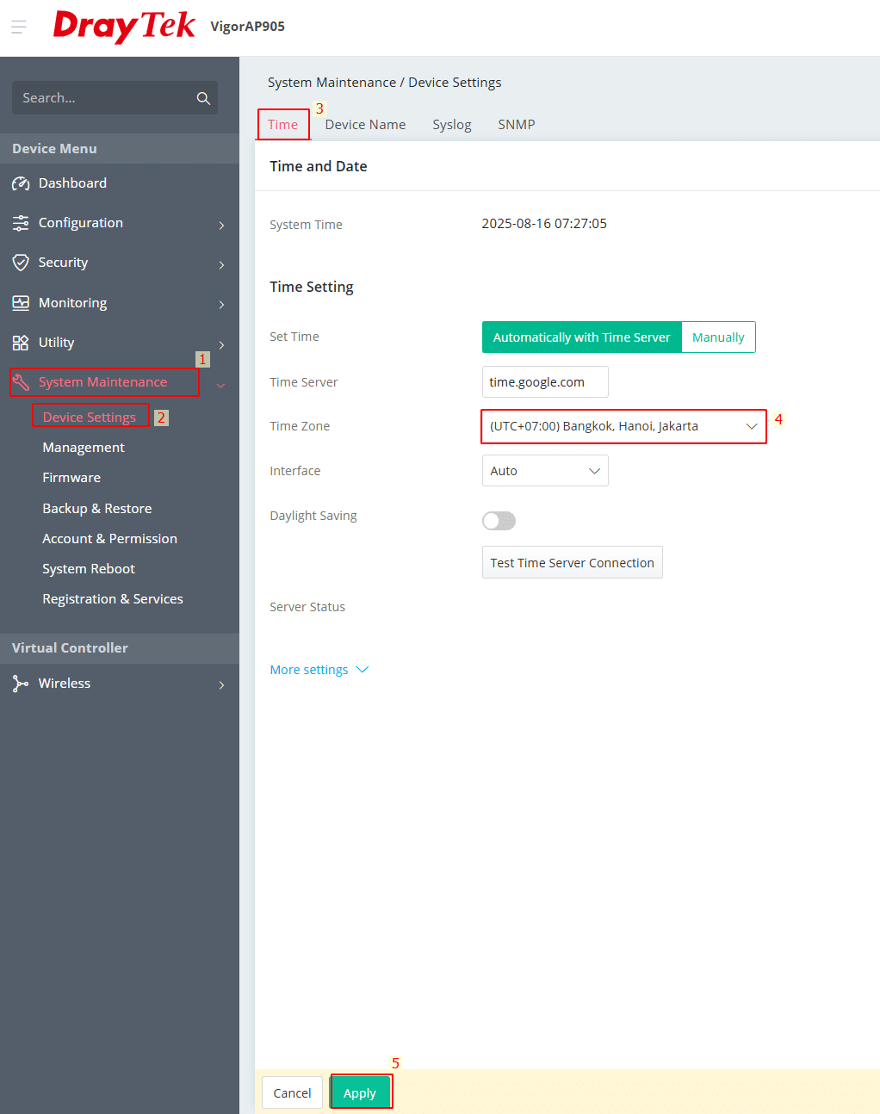Click the System Maintenance / Device Settings breadcrumb
The width and height of the screenshot is (880, 1114).
[x=385, y=83]
